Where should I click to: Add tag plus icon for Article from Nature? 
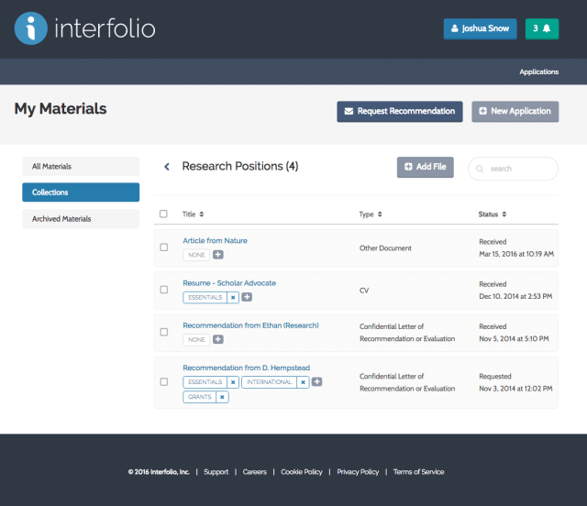point(218,255)
